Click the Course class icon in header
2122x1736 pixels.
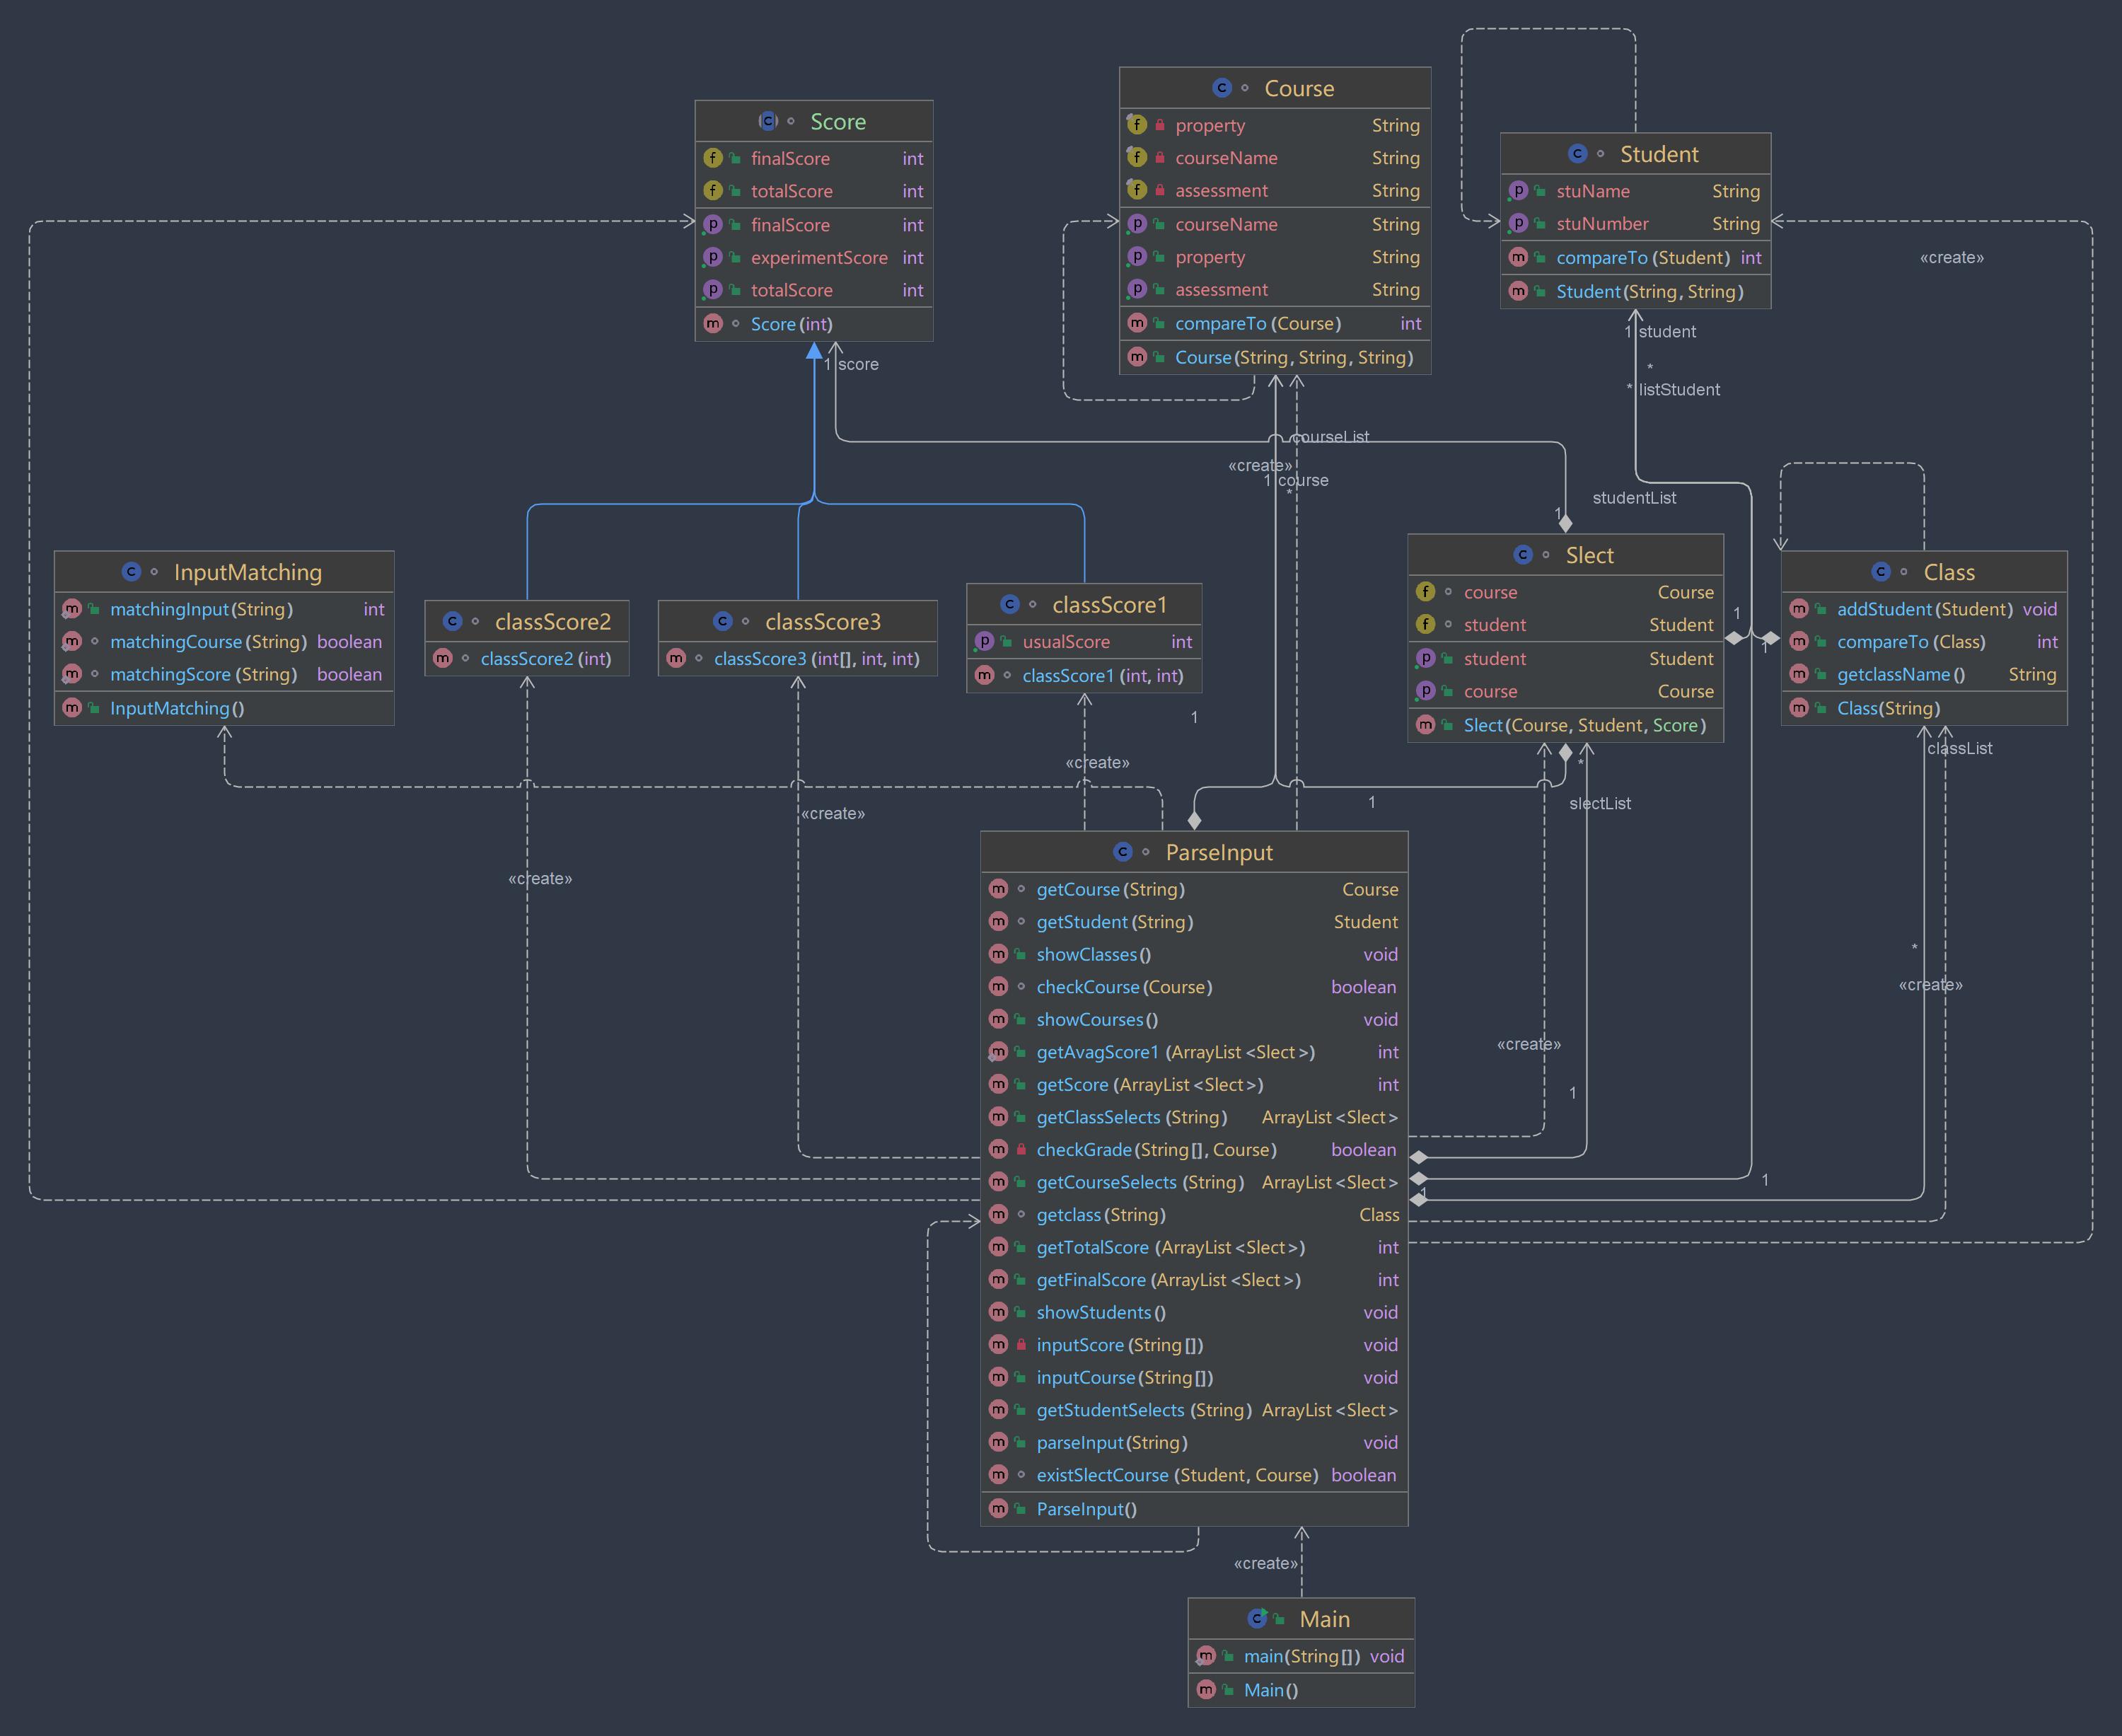[1221, 88]
